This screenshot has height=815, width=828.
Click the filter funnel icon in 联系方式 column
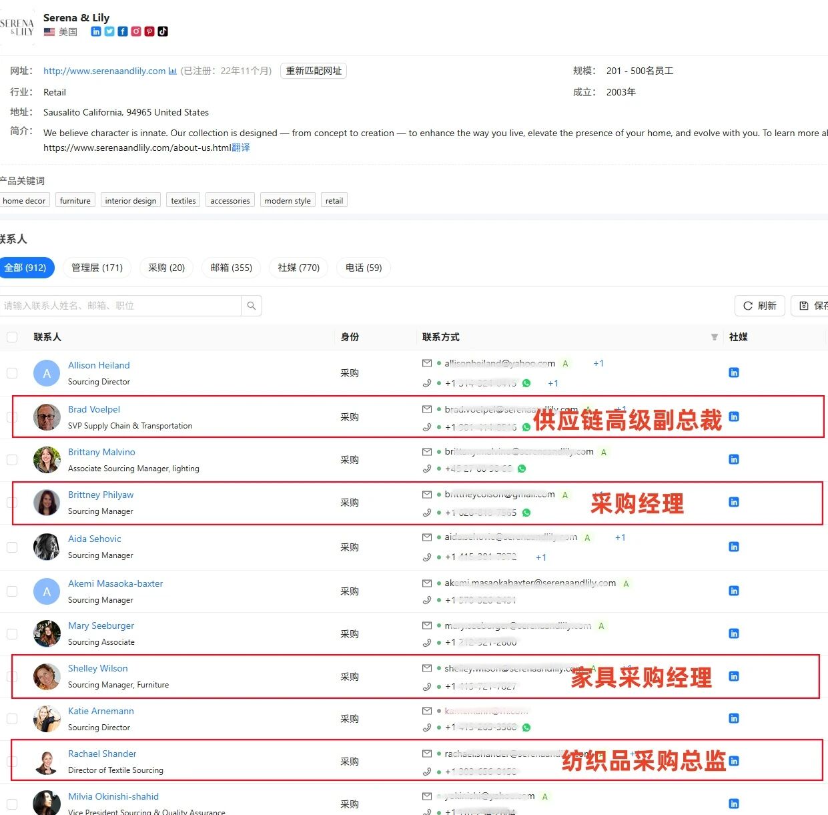715,337
